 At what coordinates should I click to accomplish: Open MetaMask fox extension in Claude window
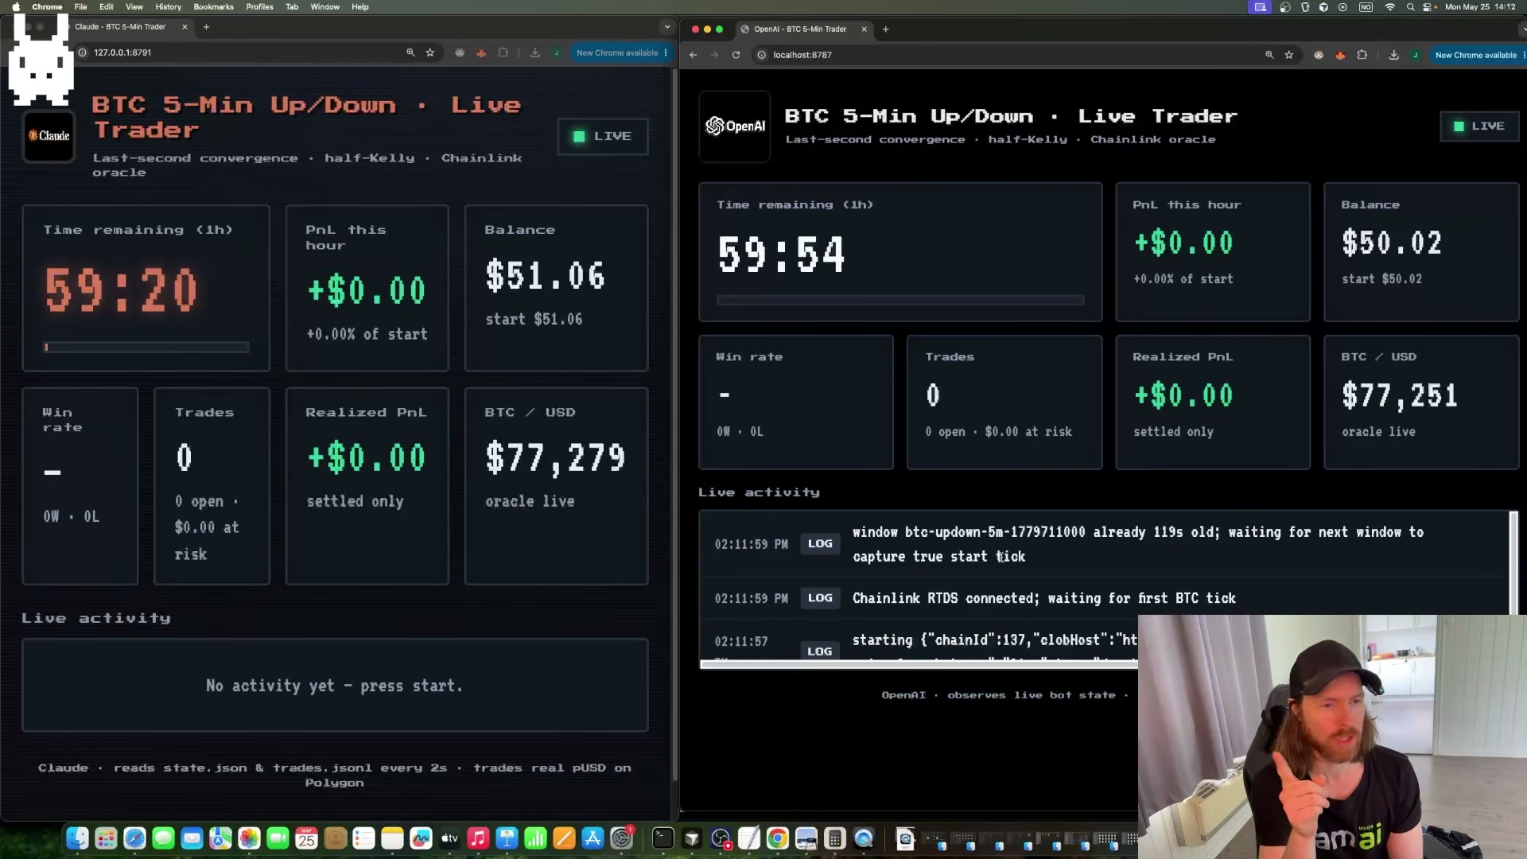pyautogui.click(x=481, y=52)
